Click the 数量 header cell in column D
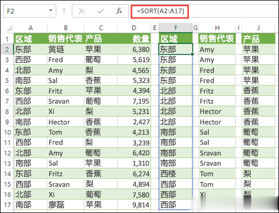Viewport: 279px width, 213px height. (x=134, y=39)
